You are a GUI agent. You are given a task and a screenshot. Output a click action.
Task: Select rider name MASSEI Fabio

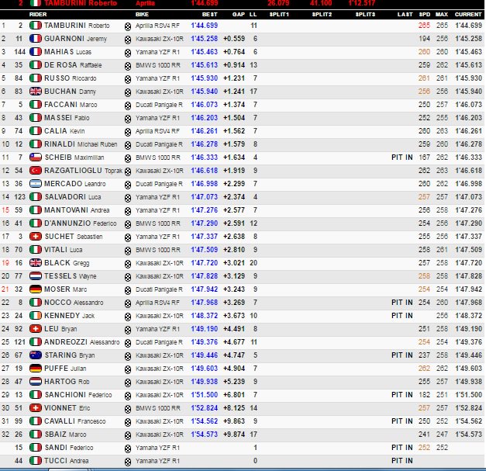point(67,118)
